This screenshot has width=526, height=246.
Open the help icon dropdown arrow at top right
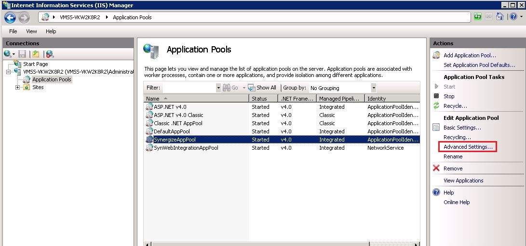520,16
